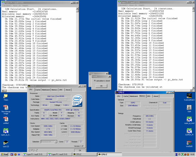This screenshot has width=196, height=157.
Task: Open the Processor #1 selection dropdown in CPU-Z
Action: coord(56,142)
